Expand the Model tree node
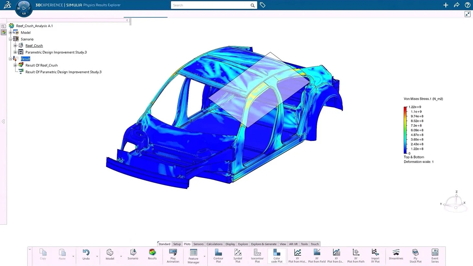Viewport: 473px width, 266px height. tap(11, 32)
